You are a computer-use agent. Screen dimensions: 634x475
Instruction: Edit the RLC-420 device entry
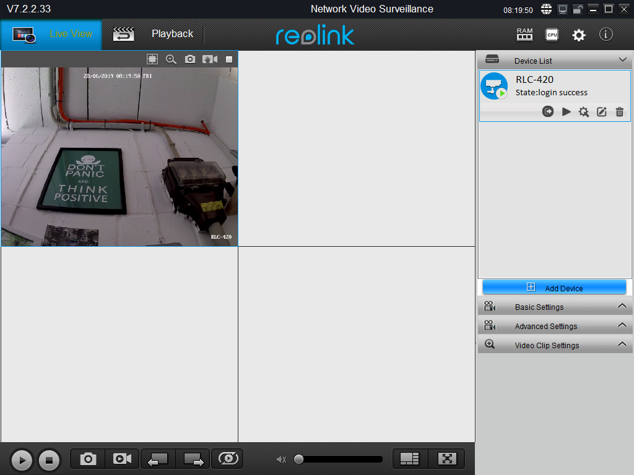pos(601,112)
